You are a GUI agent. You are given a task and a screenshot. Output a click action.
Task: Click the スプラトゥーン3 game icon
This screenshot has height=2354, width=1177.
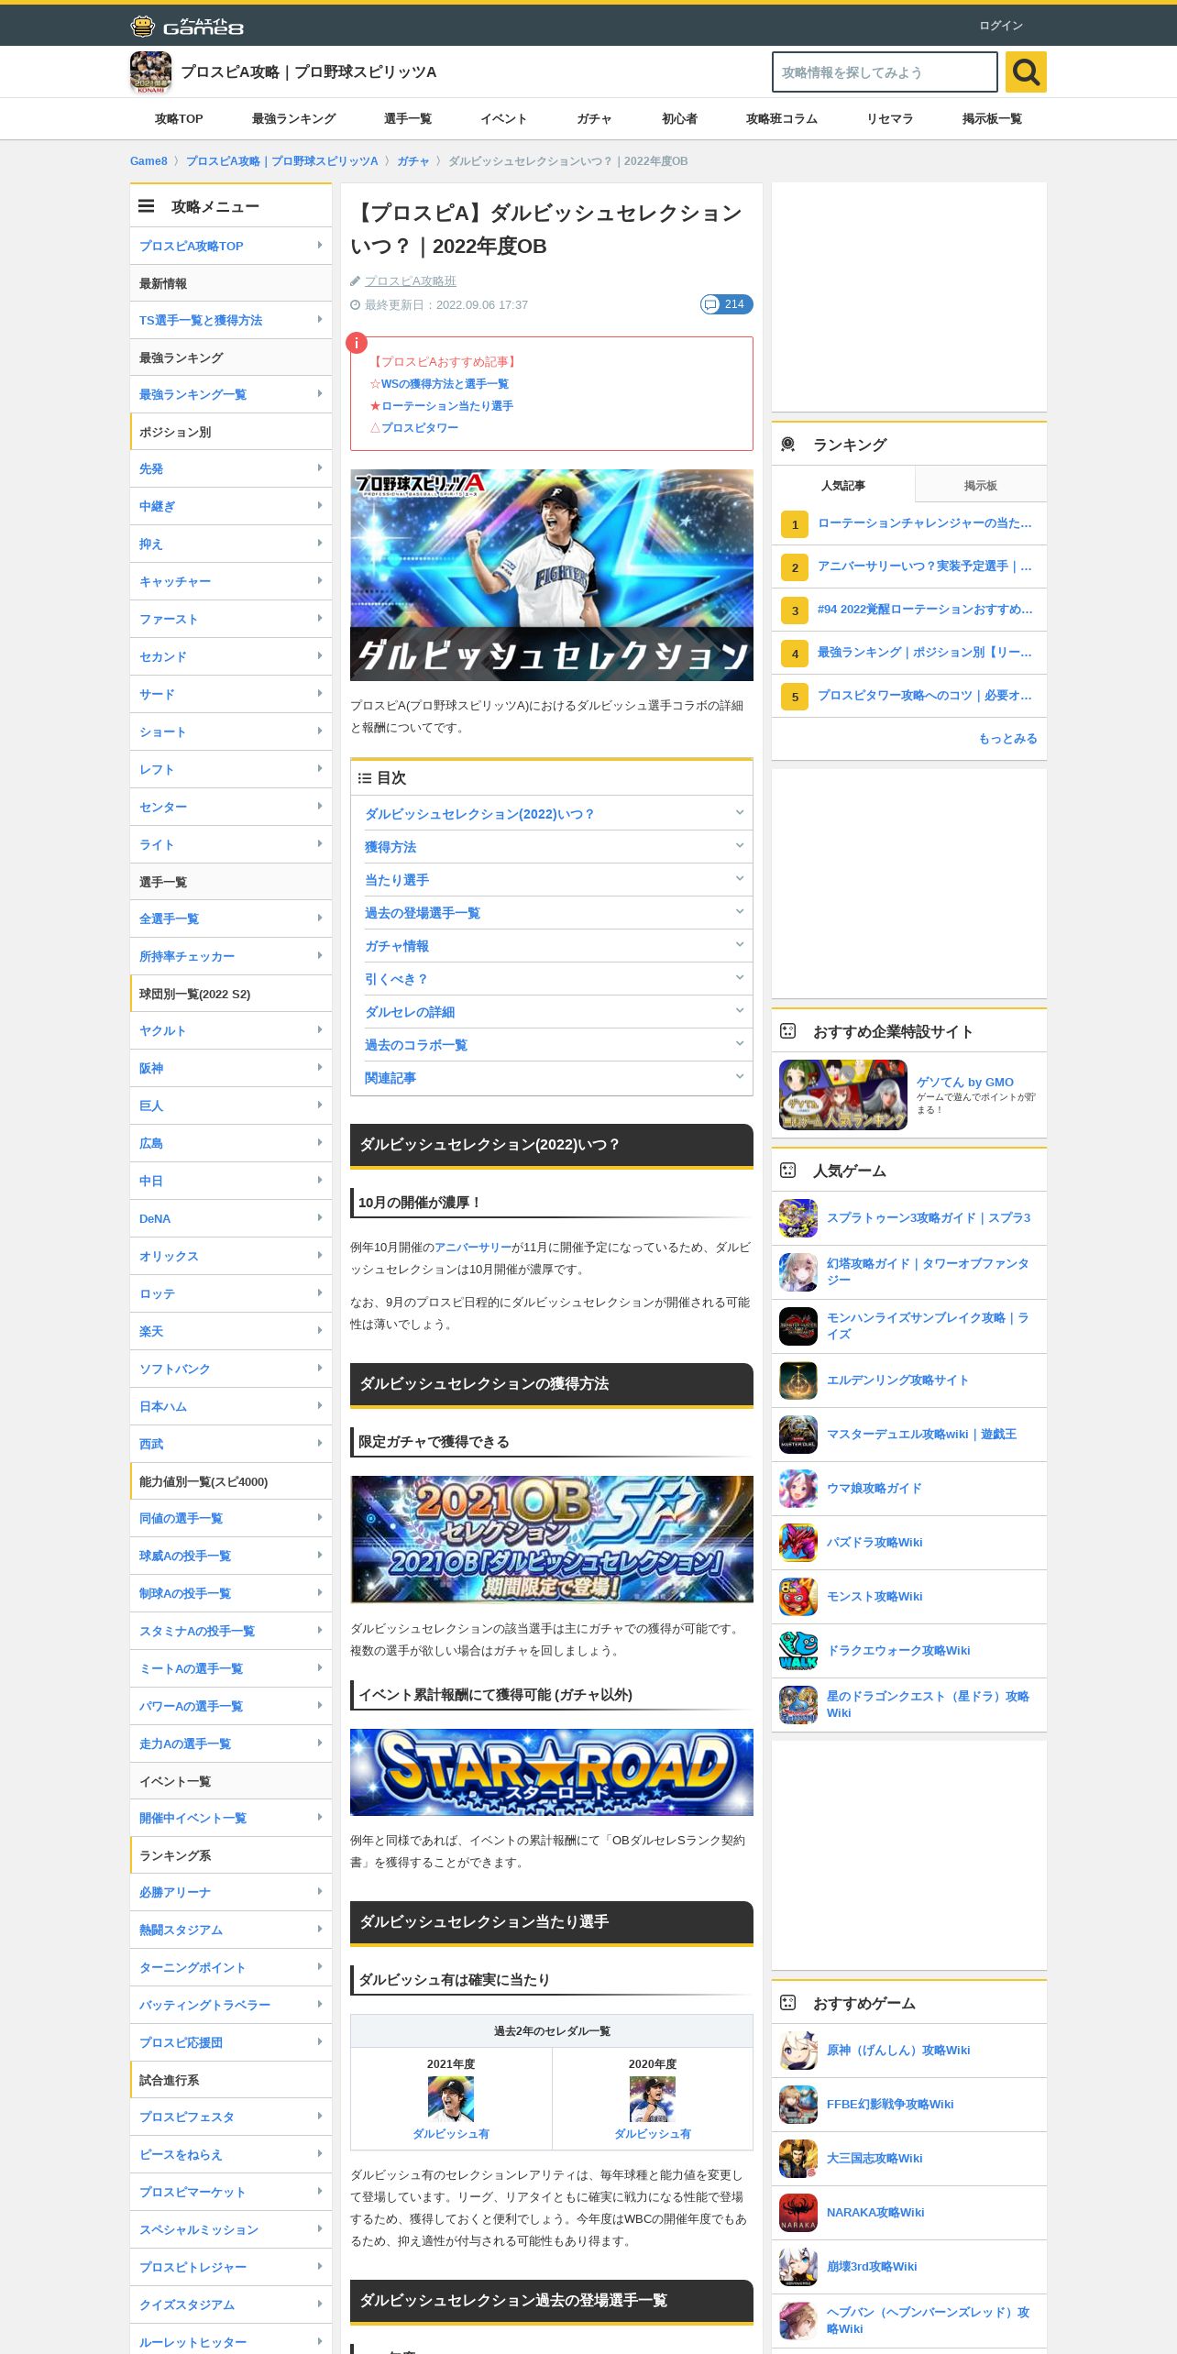pos(798,1218)
